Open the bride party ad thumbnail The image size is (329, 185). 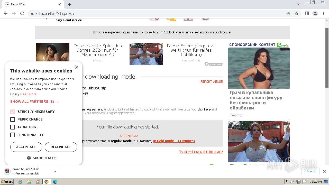146,54
